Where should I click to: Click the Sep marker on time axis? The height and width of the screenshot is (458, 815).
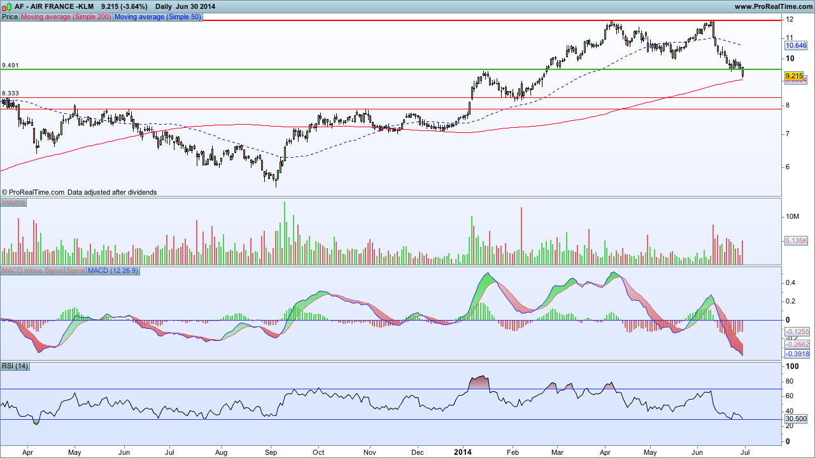[271, 453]
